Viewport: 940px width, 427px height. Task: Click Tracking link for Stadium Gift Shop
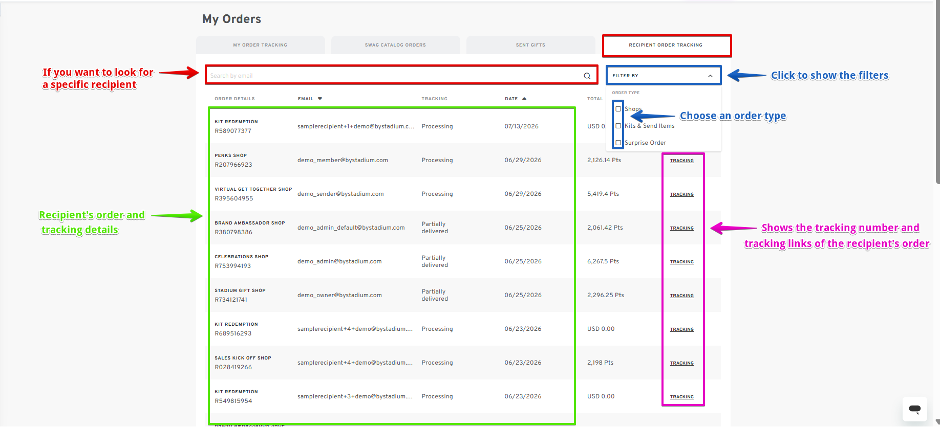[x=682, y=296]
